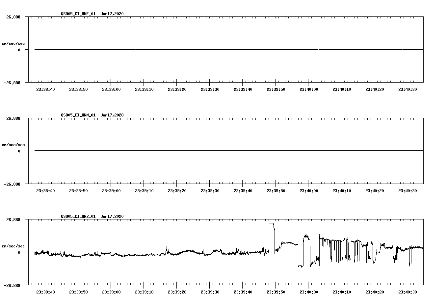Image resolution: width=447 pixels, height=304 pixels.
Task: Click the 23:38:40 time label under the HNE plot
Action: click(45, 89)
